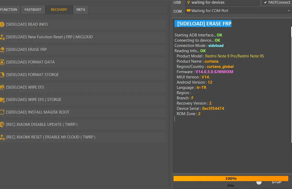The image size is (292, 189).
Task: Click the pie icon beside SIDELOAD FORMAT STORGE
Action: pos(2,75)
